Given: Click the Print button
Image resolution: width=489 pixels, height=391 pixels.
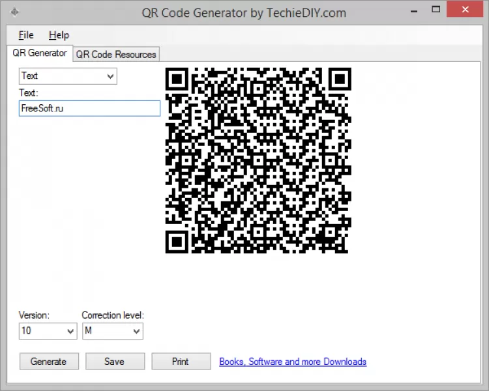Looking at the screenshot, I should (x=181, y=362).
